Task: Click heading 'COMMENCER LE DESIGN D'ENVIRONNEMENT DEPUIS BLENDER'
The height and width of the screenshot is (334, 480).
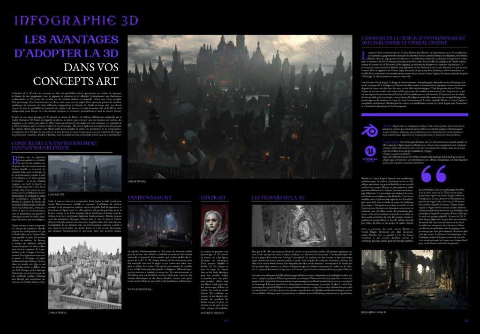Action: [x=413, y=40]
